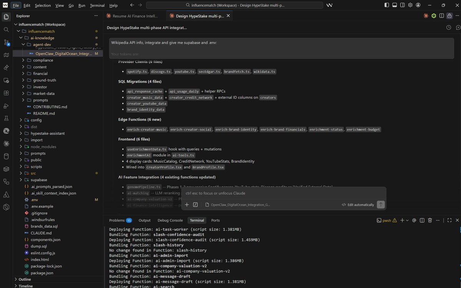Go back using the navigation left arrow
Viewport: 461px width, 288px height.
[132, 5]
